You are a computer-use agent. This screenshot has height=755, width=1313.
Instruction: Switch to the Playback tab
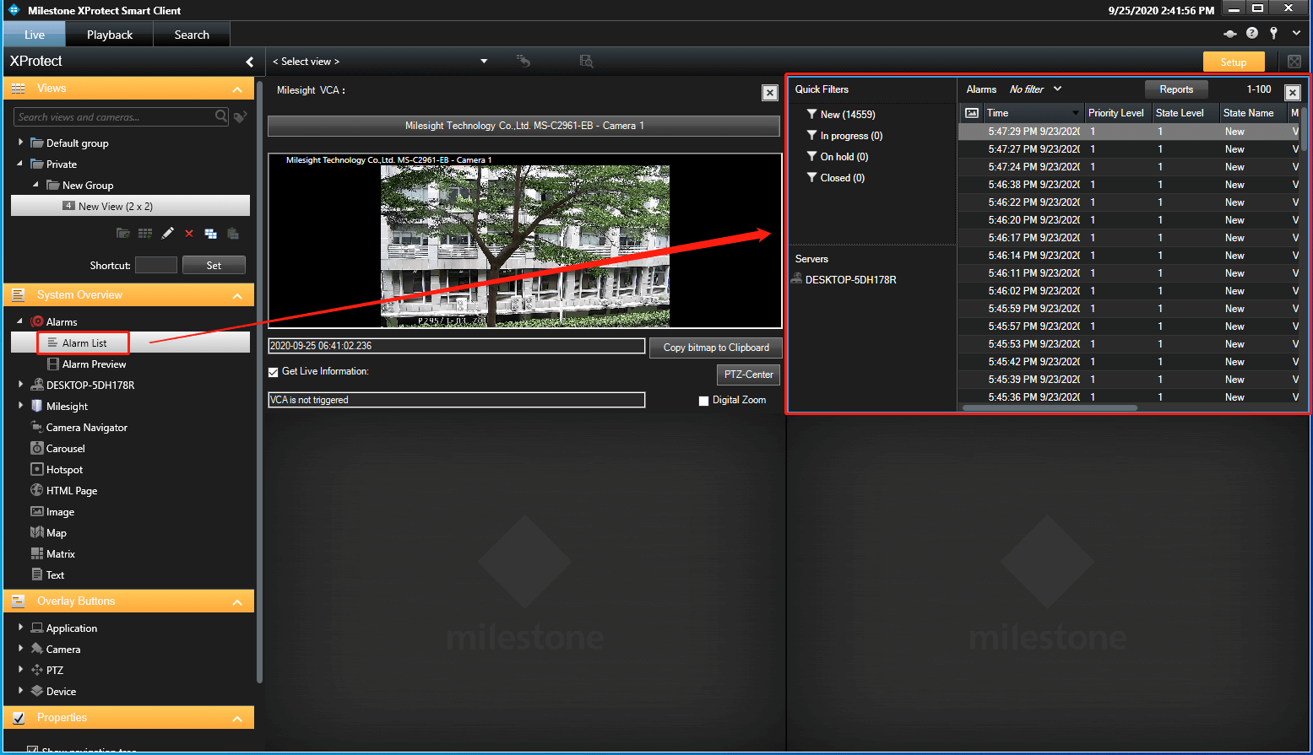110,35
